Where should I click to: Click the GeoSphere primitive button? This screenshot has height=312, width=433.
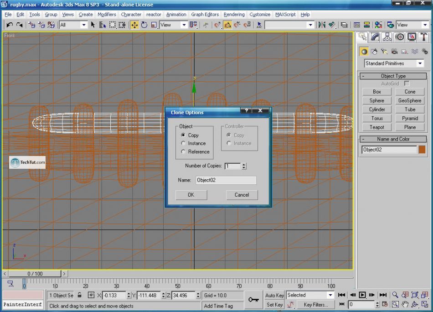(x=410, y=101)
